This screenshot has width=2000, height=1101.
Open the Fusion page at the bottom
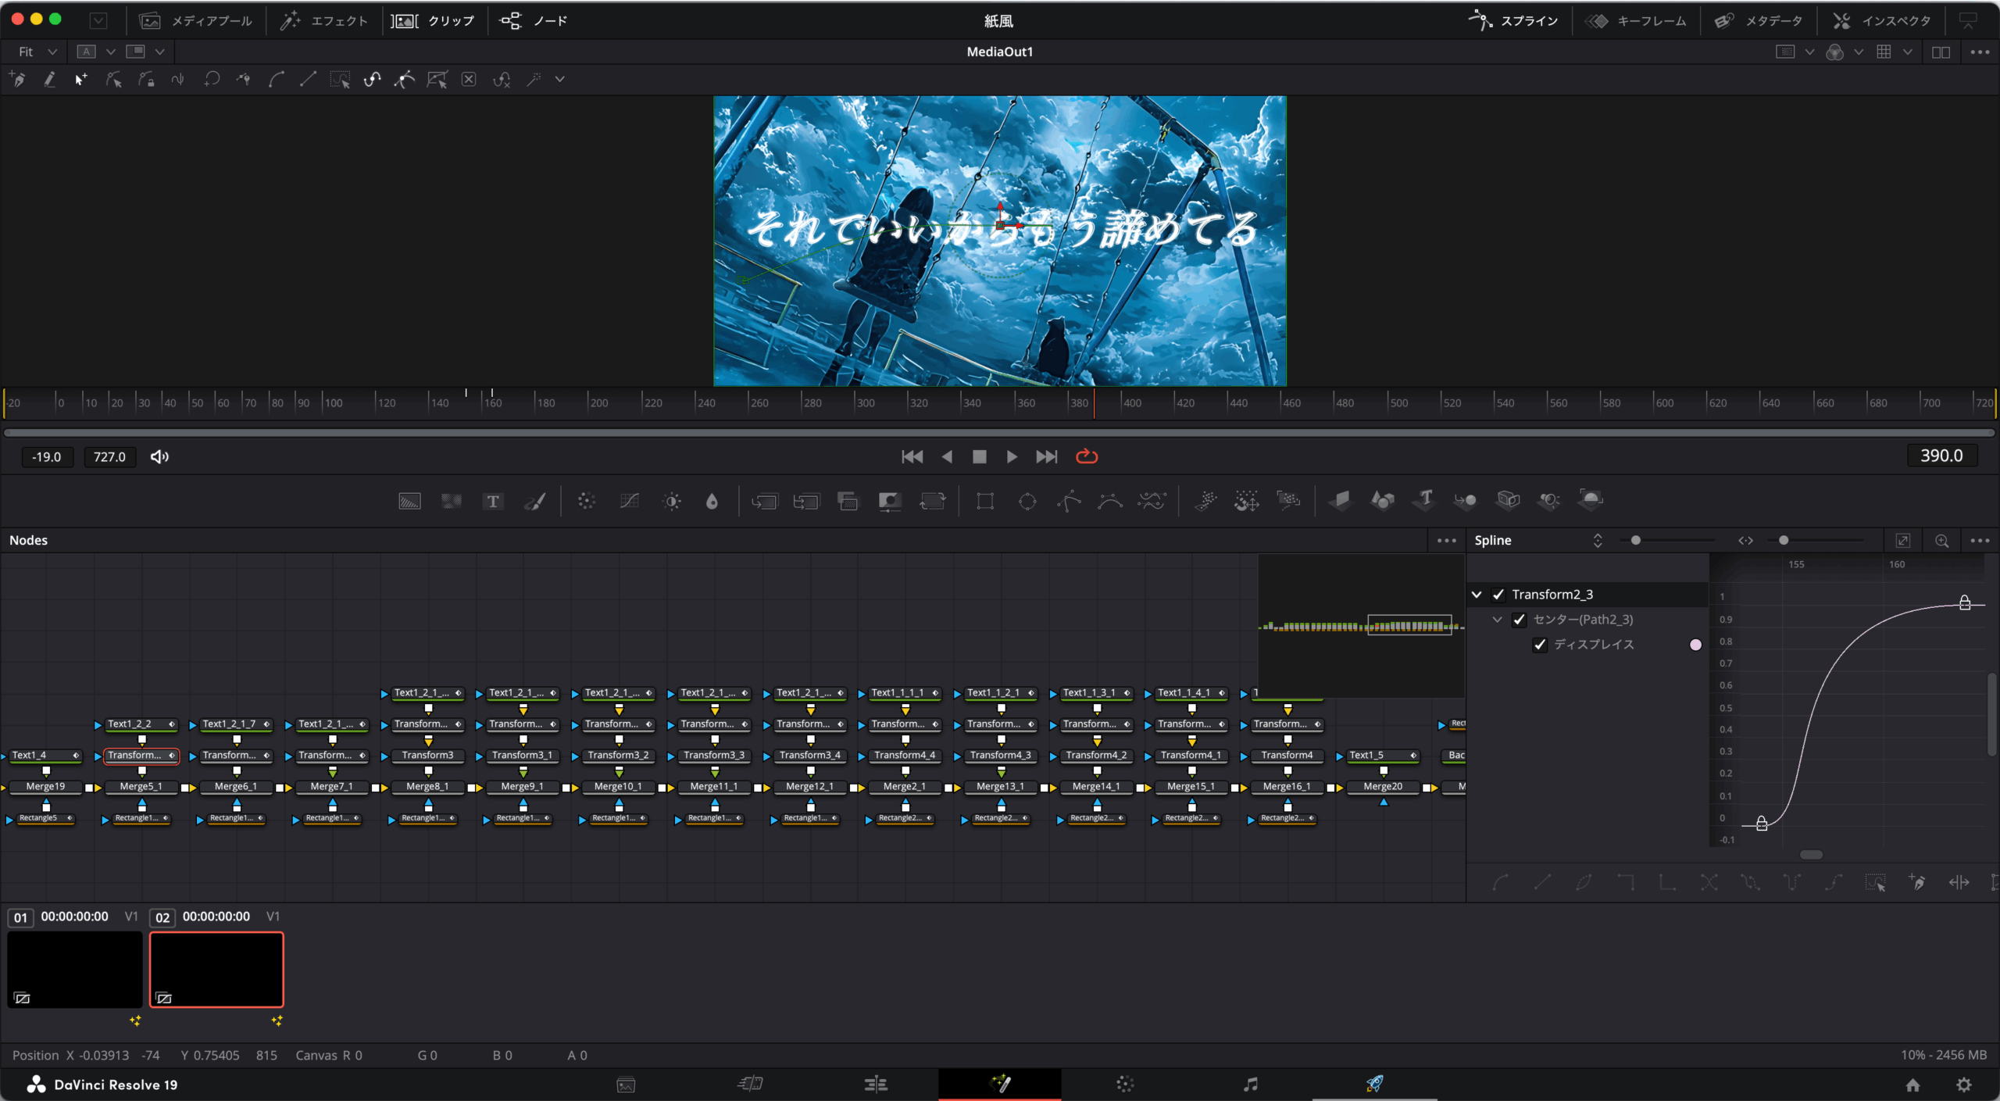pyautogui.click(x=1000, y=1084)
